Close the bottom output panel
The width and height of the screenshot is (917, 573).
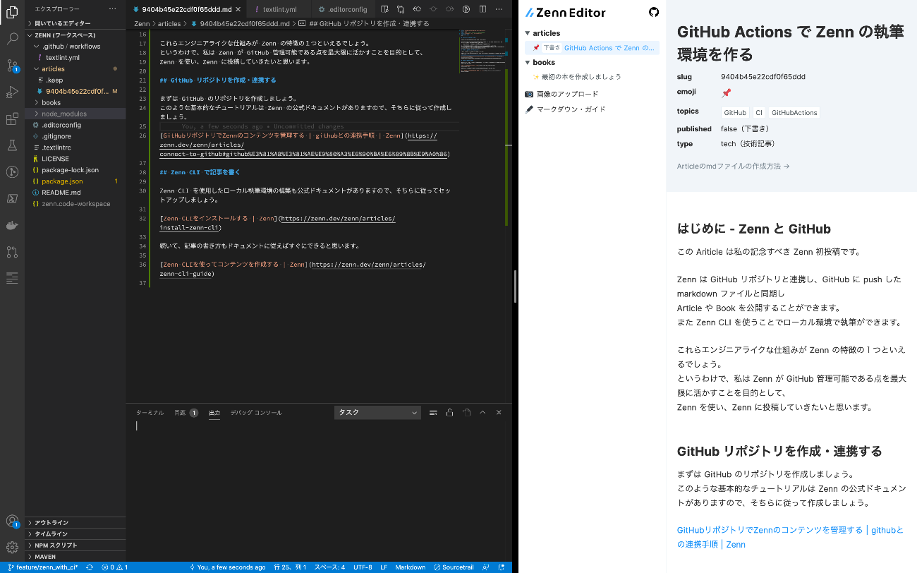[x=499, y=413]
